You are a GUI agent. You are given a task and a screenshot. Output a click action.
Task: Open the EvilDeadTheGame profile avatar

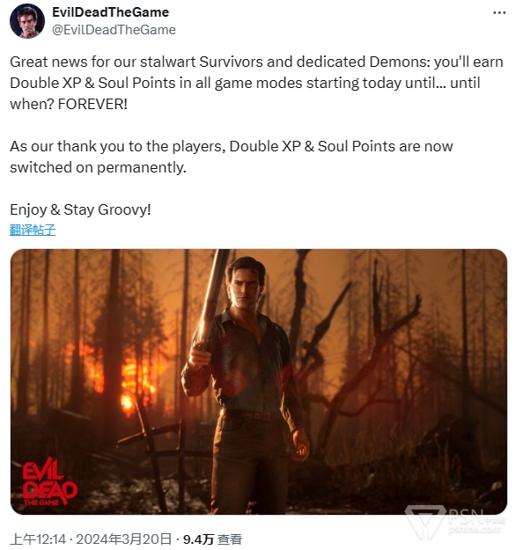[27, 21]
